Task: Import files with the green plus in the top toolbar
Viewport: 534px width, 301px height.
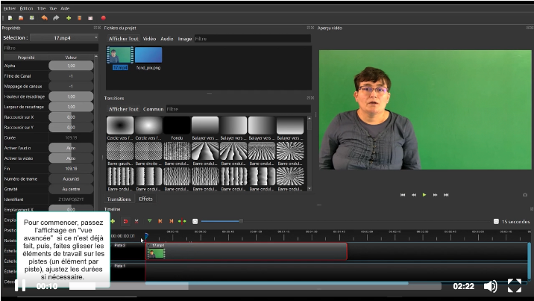Action: coord(69,18)
